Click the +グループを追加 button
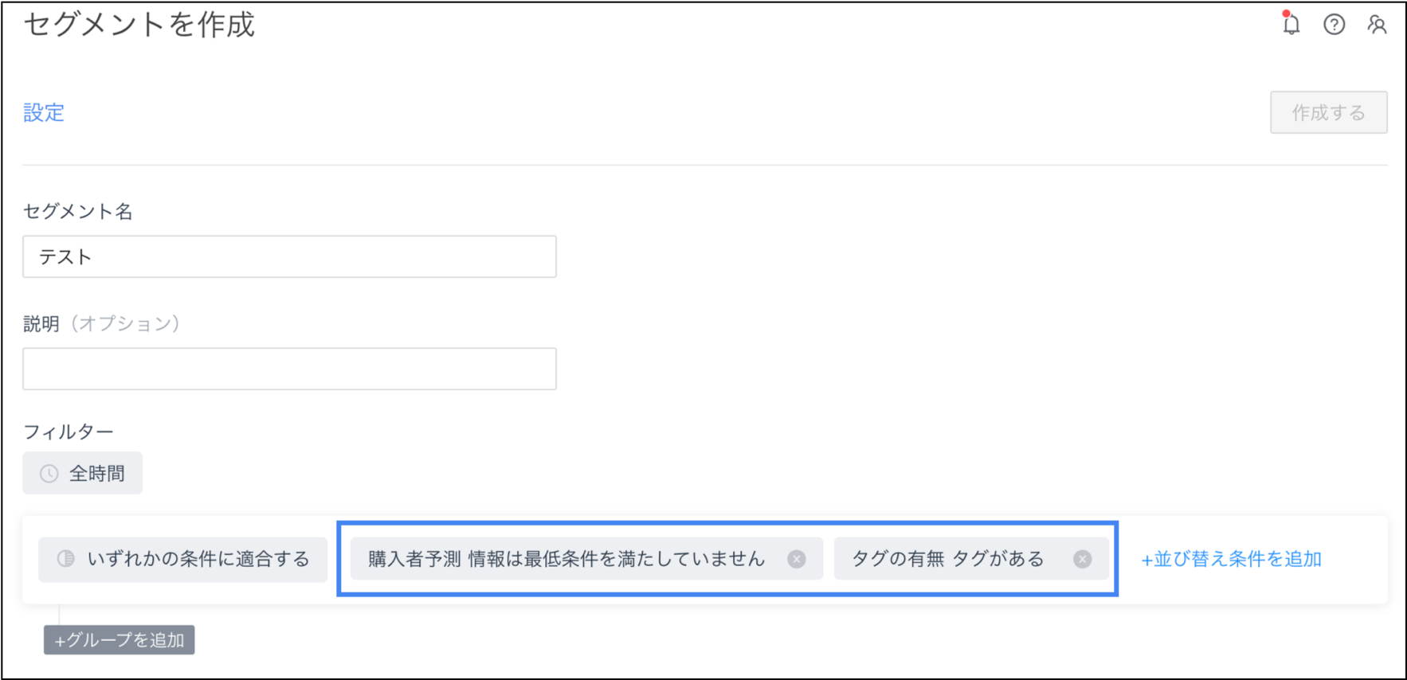 [x=120, y=640]
